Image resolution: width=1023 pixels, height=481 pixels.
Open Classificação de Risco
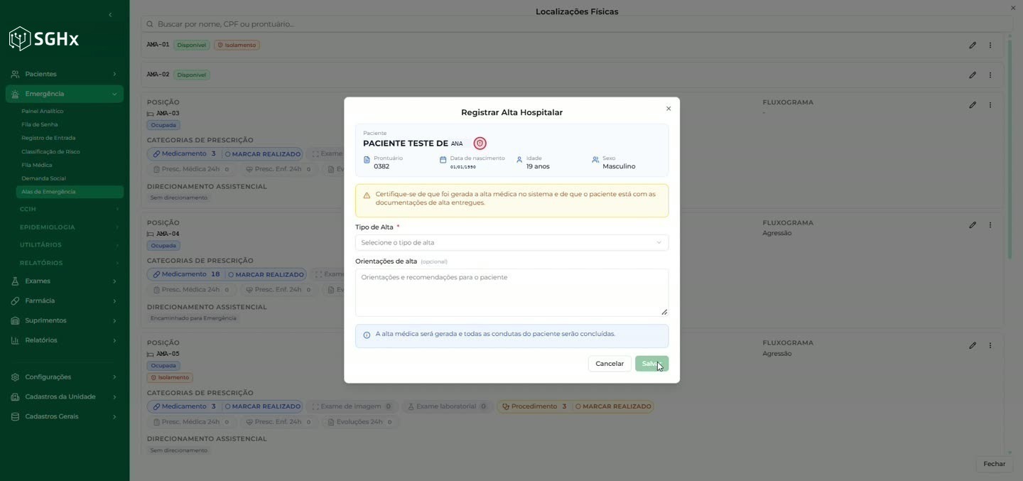[x=50, y=152]
